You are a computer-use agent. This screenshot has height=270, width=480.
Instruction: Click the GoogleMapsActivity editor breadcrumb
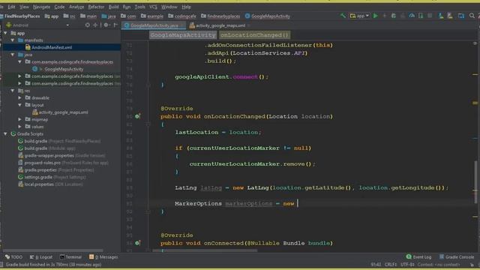183,35
